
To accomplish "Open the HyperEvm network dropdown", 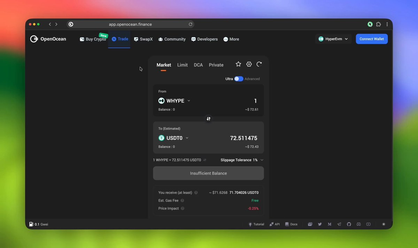I will click(333, 39).
